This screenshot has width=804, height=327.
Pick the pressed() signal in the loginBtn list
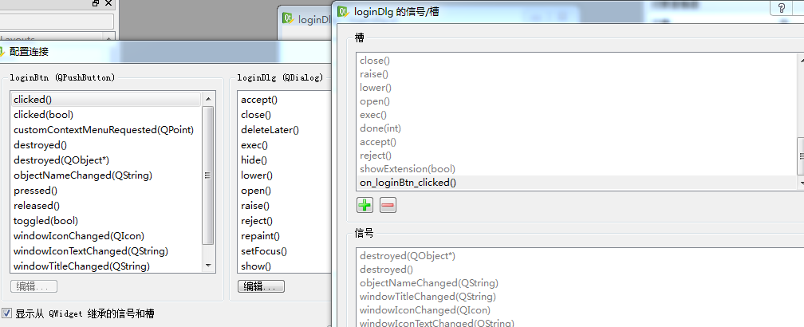click(x=36, y=191)
